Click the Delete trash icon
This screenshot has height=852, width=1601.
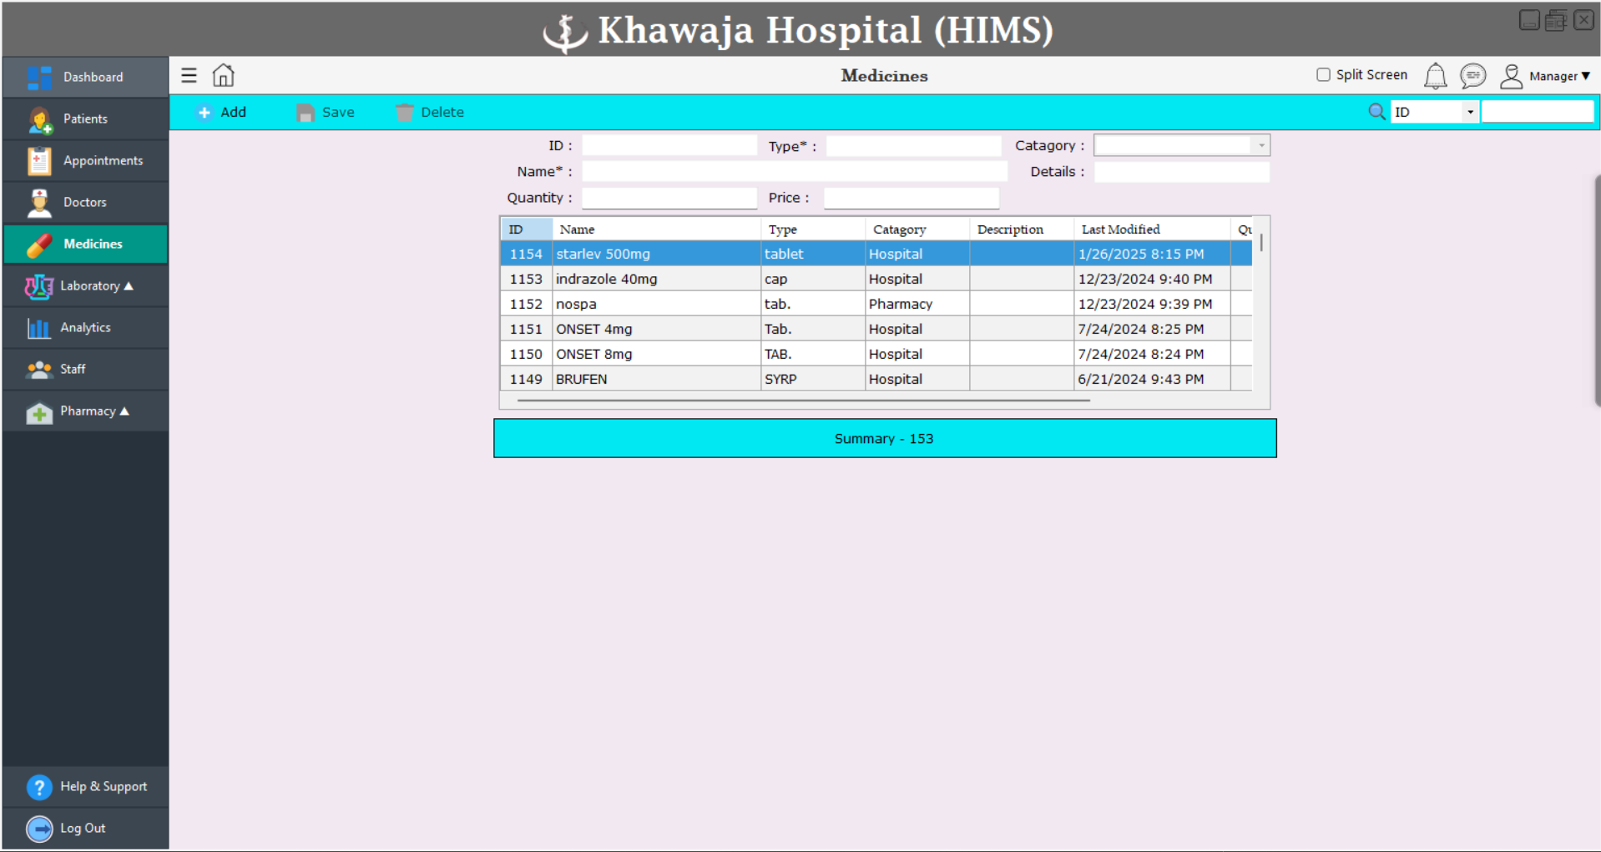[x=404, y=113]
